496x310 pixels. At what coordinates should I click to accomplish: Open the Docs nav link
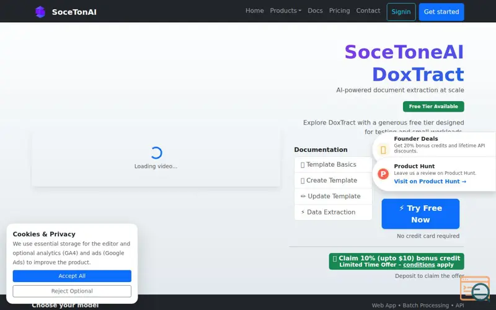315,11
